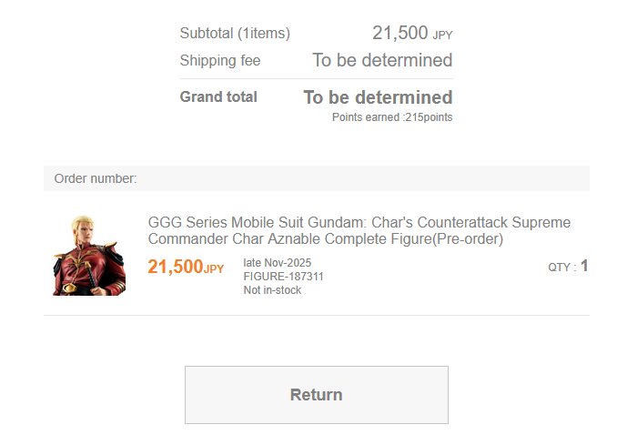Open the GGG Series product title link

click(x=359, y=230)
